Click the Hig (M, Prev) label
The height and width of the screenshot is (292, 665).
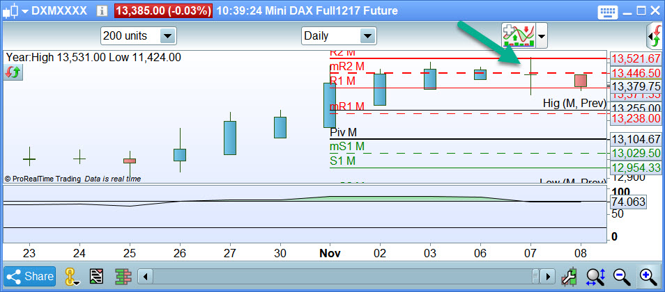pyautogui.click(x=574, y=103)
